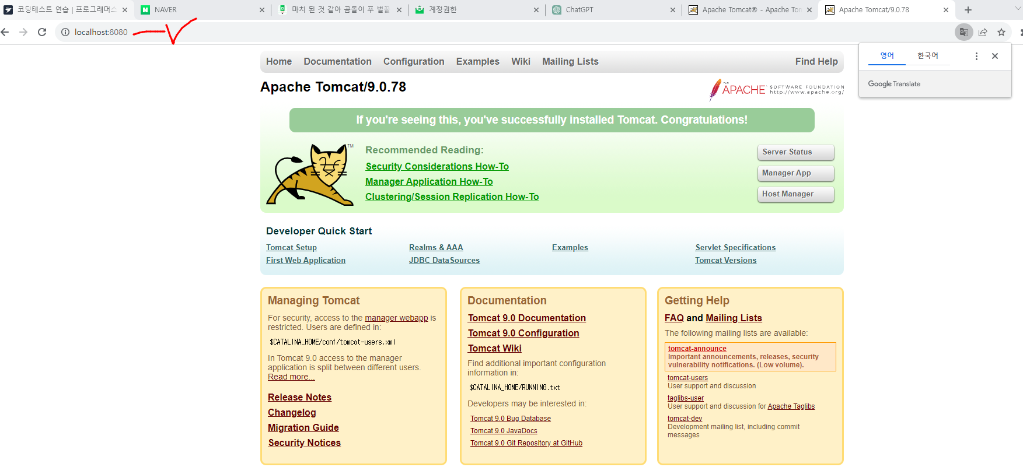Select 한국어 in the translate popup
Image resolution: width=1023 pixels, height=467 pixels.
927,56
